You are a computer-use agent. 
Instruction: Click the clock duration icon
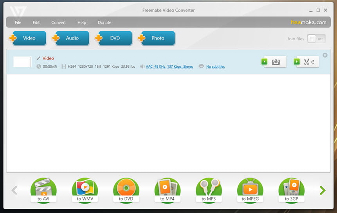click(39, 67)
